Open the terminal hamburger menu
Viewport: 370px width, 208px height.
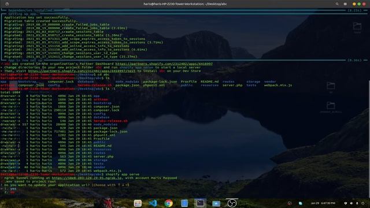pos(345,4)
